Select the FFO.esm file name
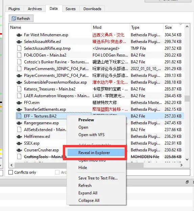Viewport: 194px width, 211px height. pyautogui.click(x=32, y=103)
